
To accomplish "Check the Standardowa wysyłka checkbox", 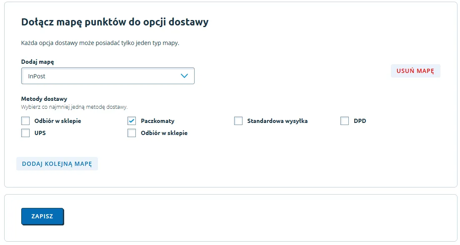I will pyautogui.click(x=238, y=121).
